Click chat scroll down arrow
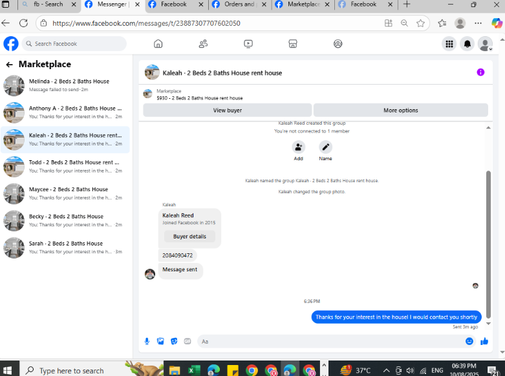 pos(488,324)
